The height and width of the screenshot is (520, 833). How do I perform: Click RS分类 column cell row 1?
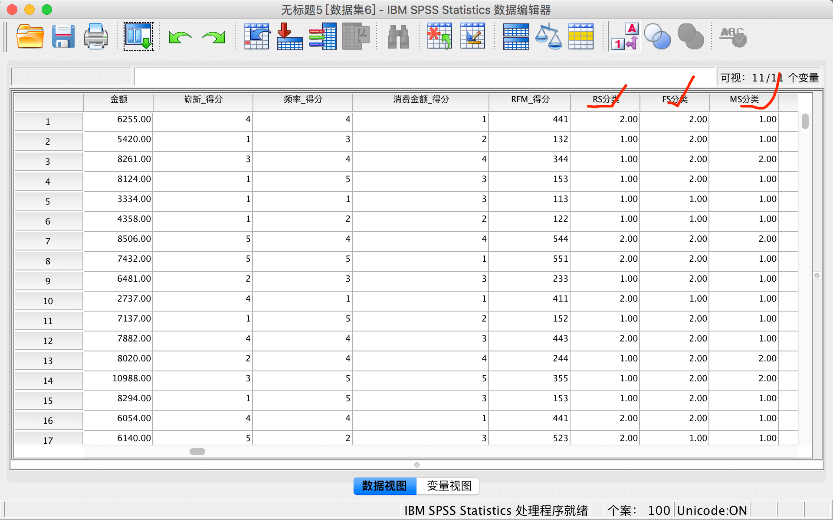click(606, 119)
